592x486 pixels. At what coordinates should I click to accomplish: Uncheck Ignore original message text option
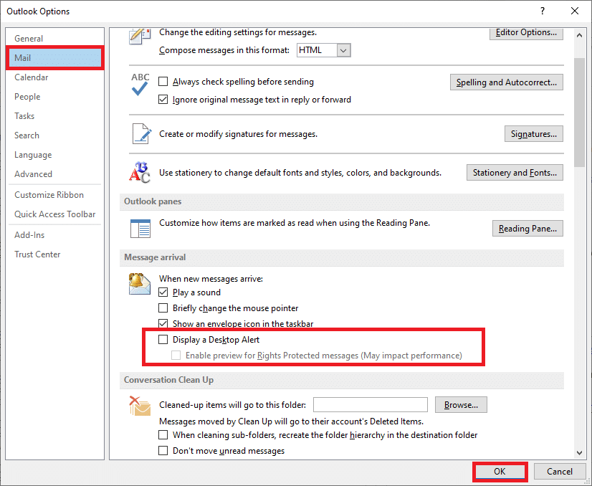[x=163, y=100]
